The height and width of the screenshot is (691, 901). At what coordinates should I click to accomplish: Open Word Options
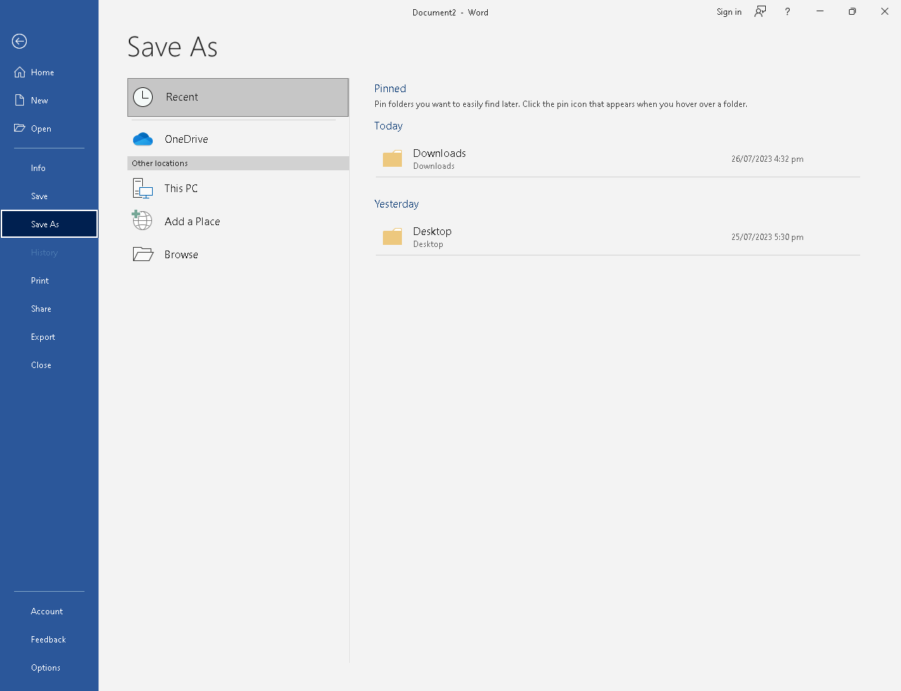[49, 668]
